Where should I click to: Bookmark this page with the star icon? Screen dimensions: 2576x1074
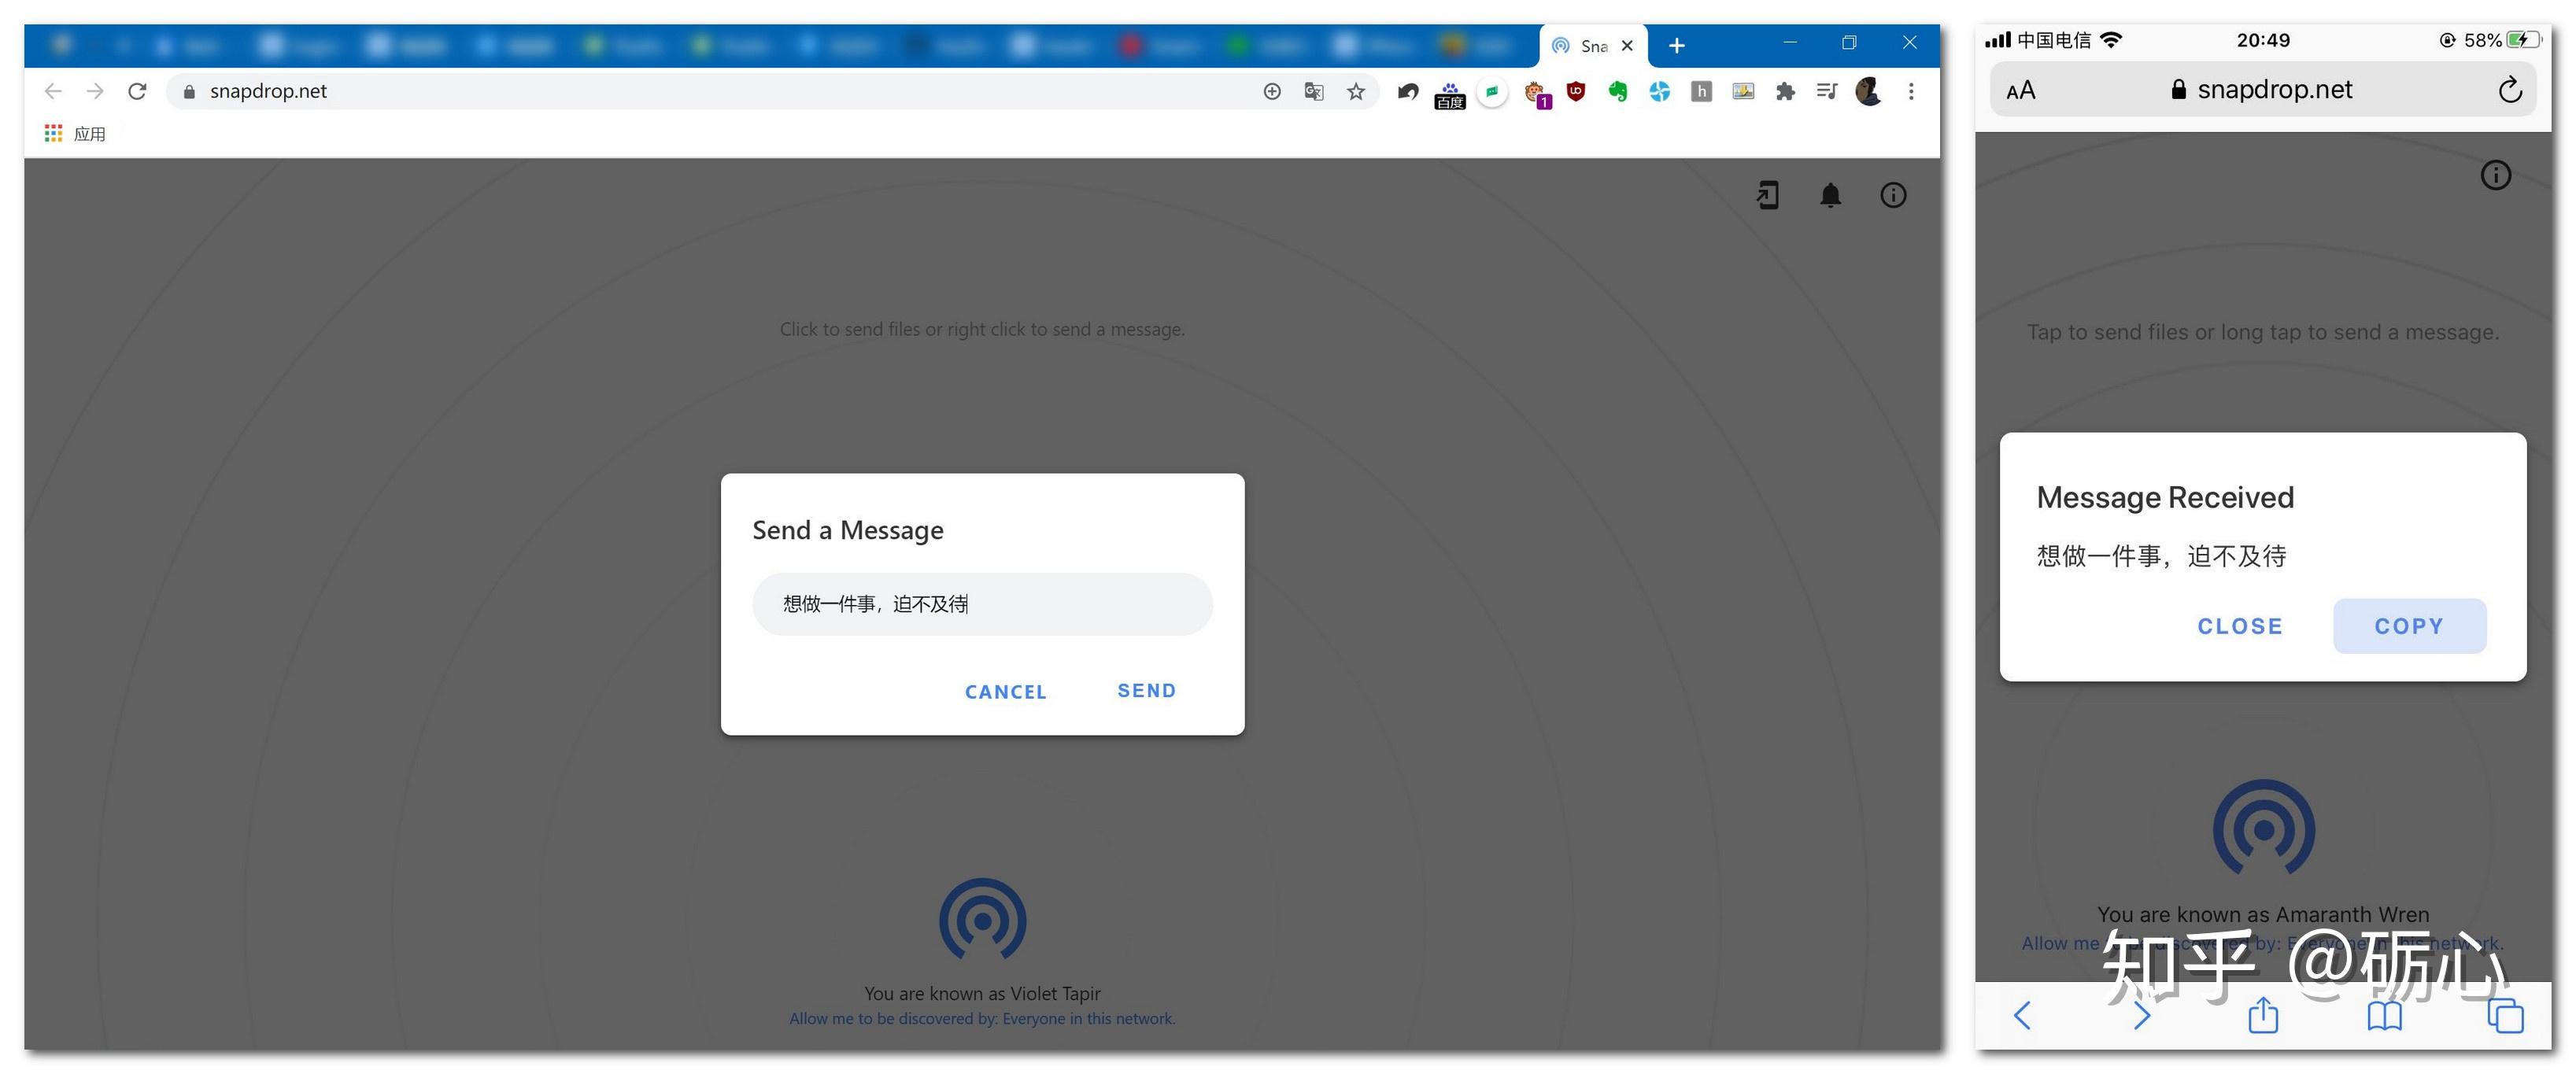1356,92
